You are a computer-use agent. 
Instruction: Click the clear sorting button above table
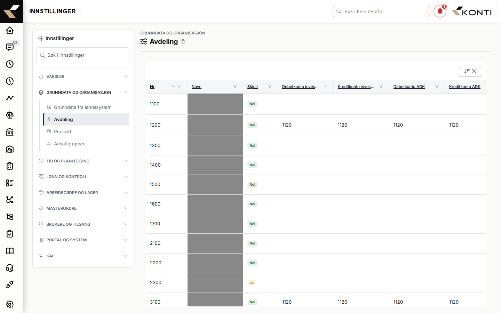tap(470, 71)
